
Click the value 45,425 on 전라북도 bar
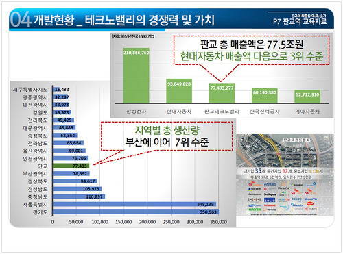coord(64,120)
